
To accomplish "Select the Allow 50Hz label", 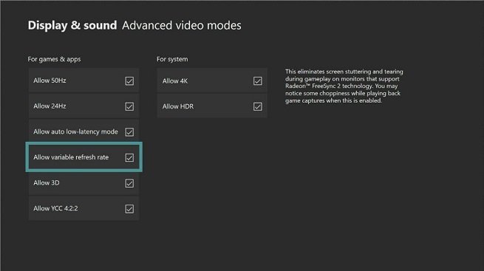I will [x=50, y=80].
